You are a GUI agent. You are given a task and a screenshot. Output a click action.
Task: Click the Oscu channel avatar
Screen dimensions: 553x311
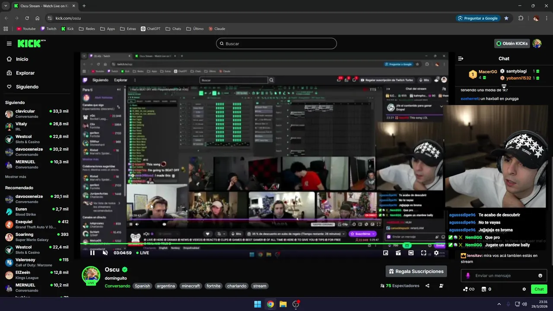pos(91,276)
